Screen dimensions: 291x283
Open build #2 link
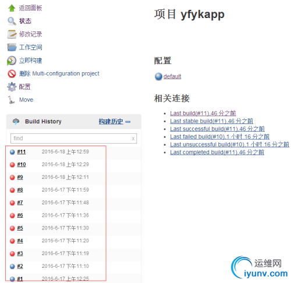(20, 266)
